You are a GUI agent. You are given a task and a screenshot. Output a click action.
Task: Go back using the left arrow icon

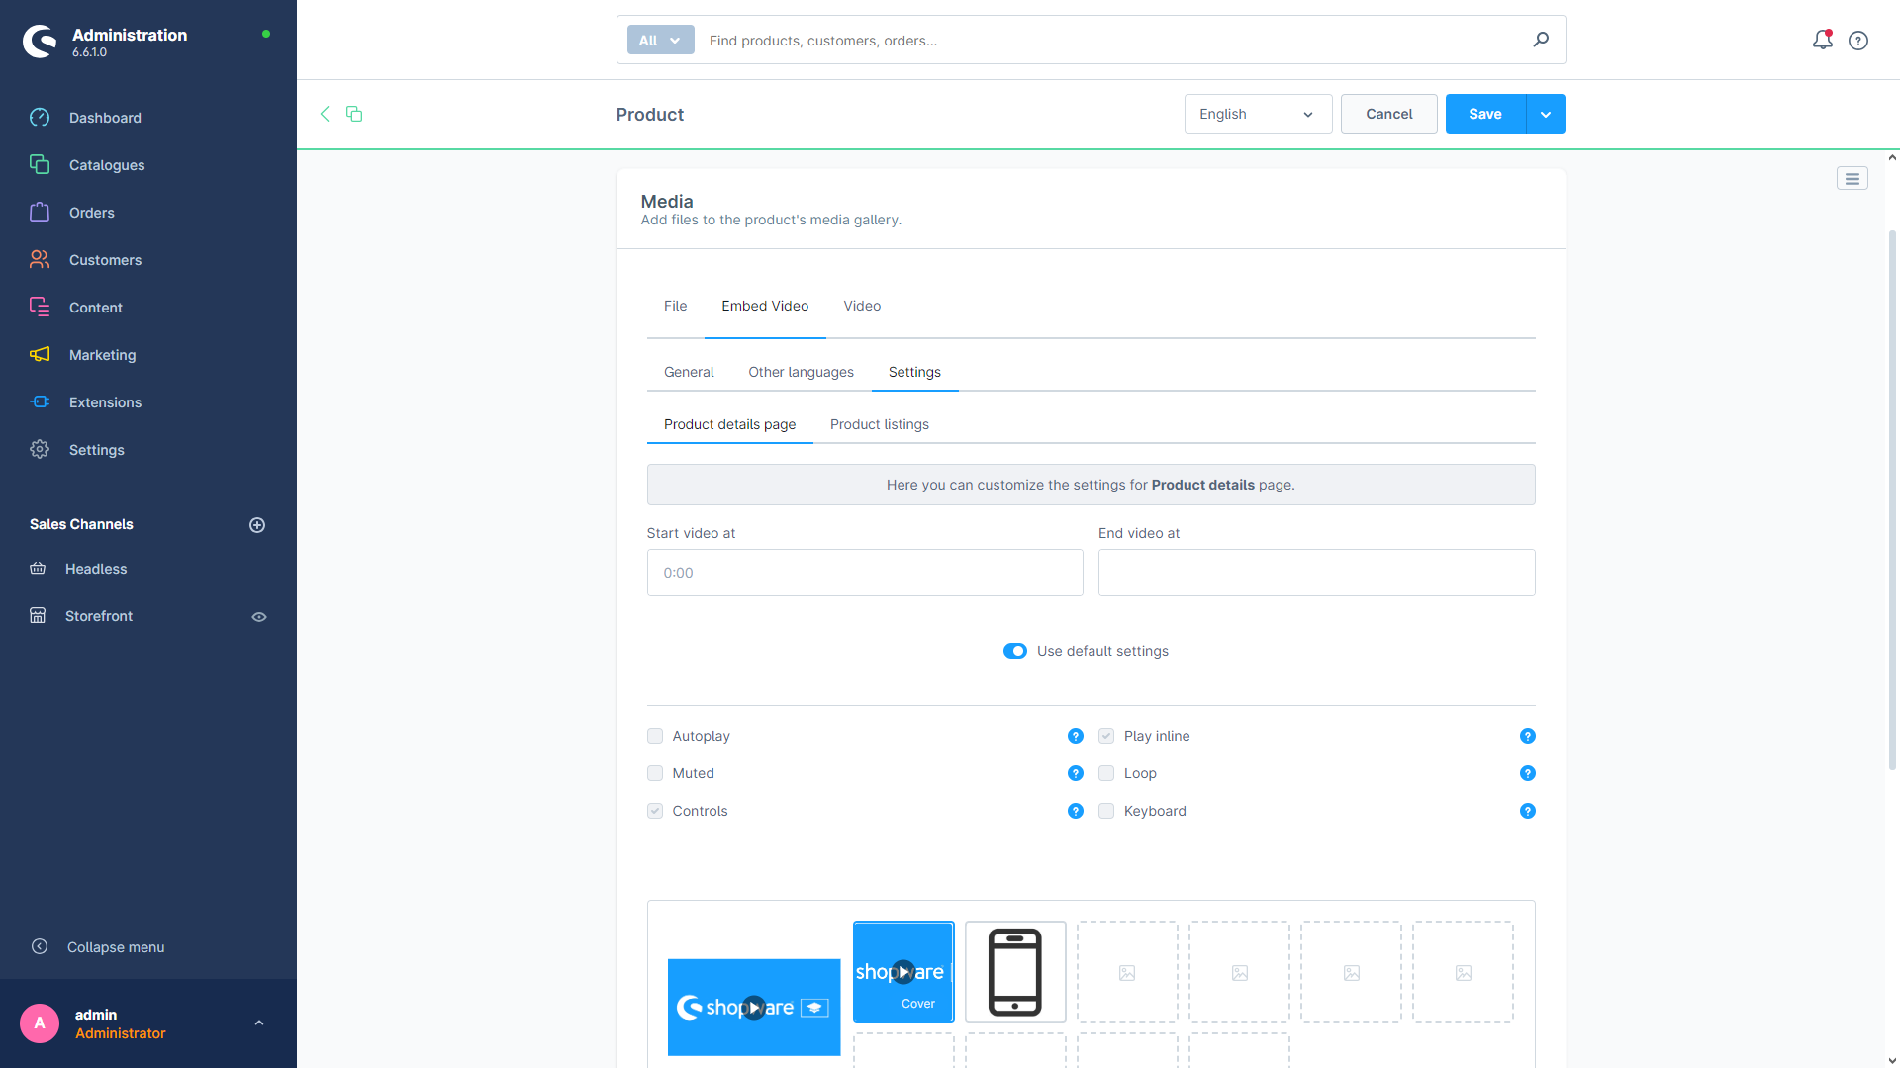[325, 114]
